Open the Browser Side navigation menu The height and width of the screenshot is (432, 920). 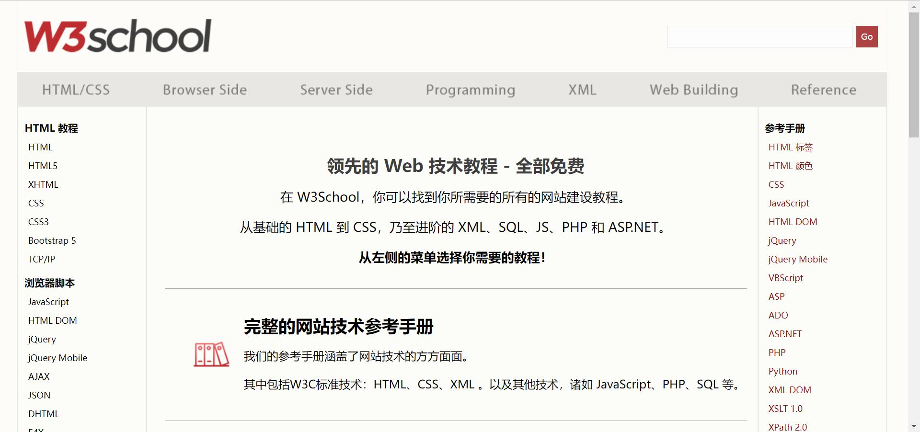click(205, 90)
